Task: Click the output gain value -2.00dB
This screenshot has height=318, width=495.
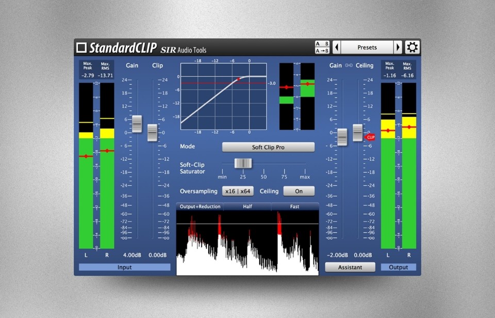Action: point(337,255)
